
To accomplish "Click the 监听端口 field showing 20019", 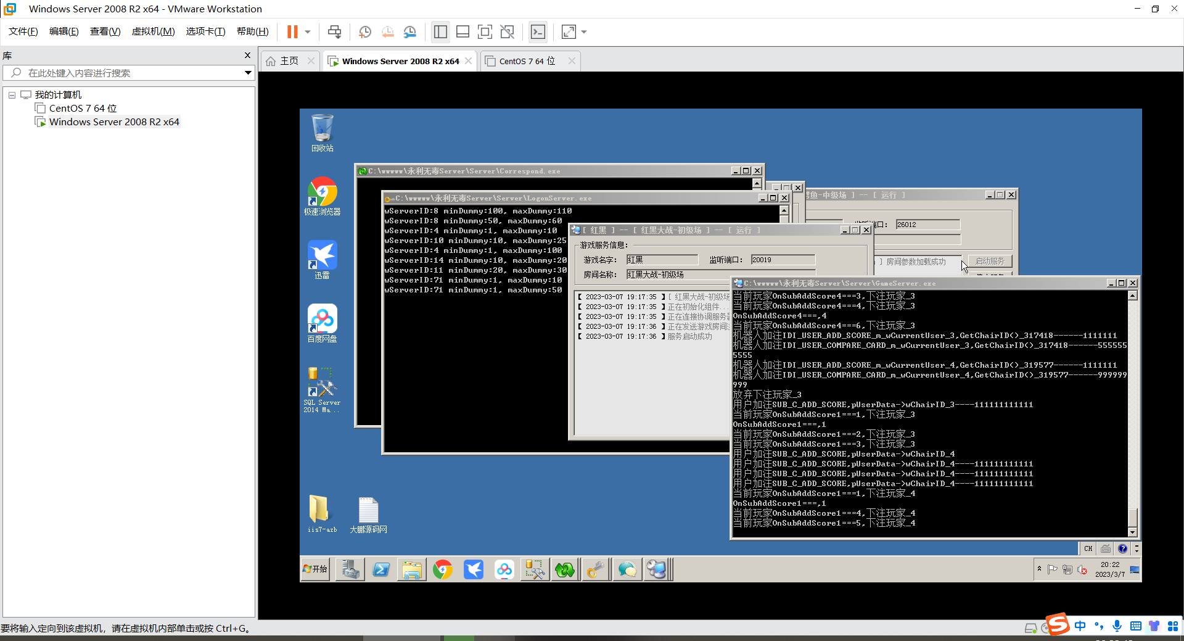I will point(782,260).
